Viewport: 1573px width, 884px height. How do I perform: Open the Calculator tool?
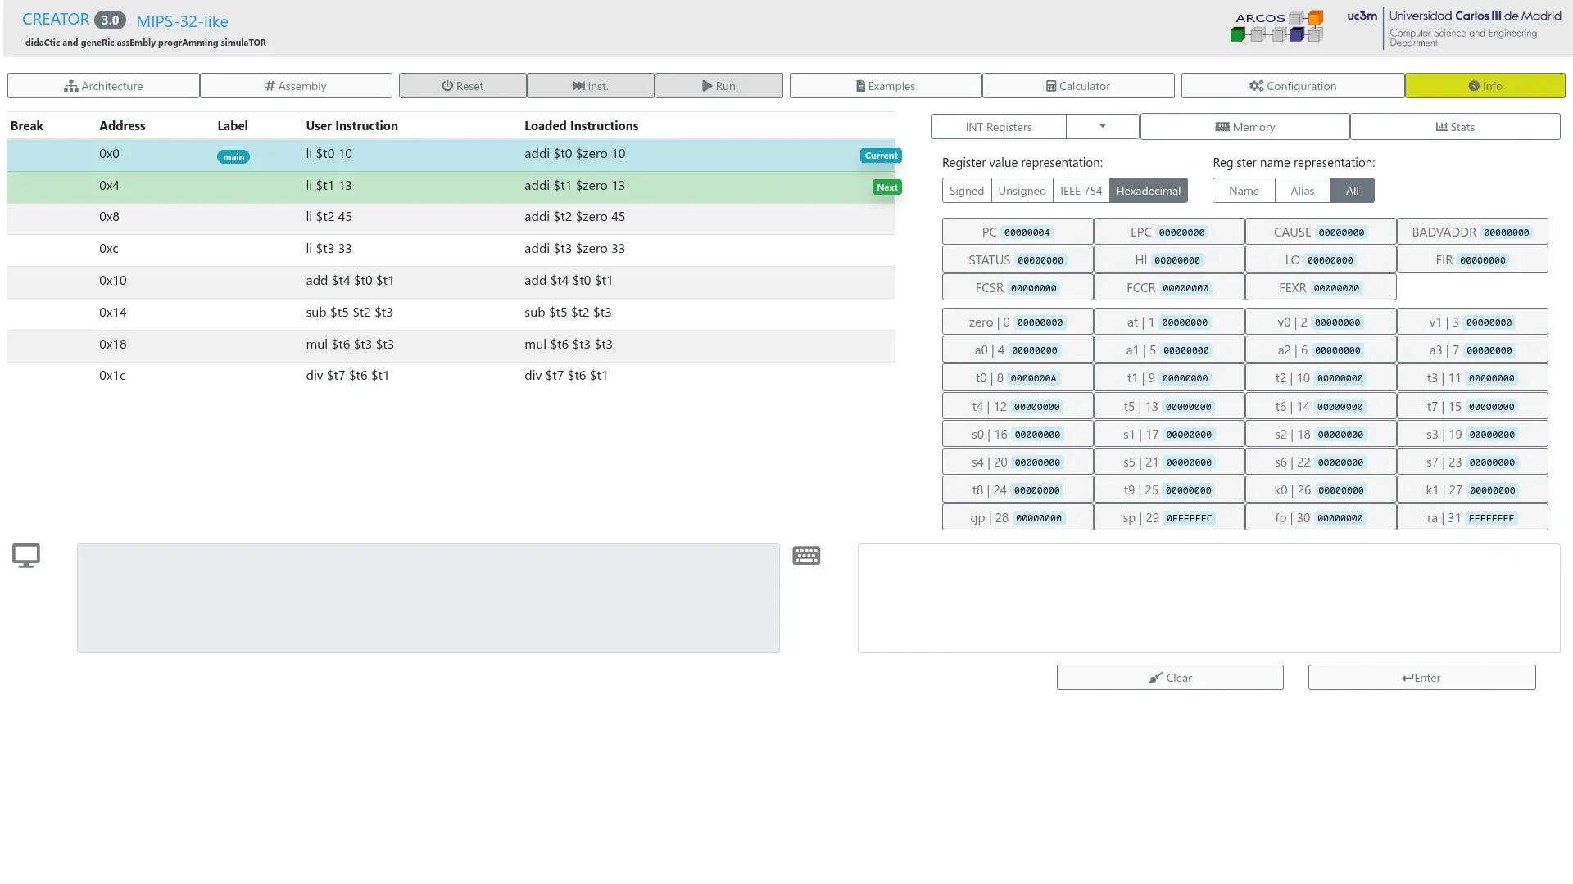[1078, 86]
